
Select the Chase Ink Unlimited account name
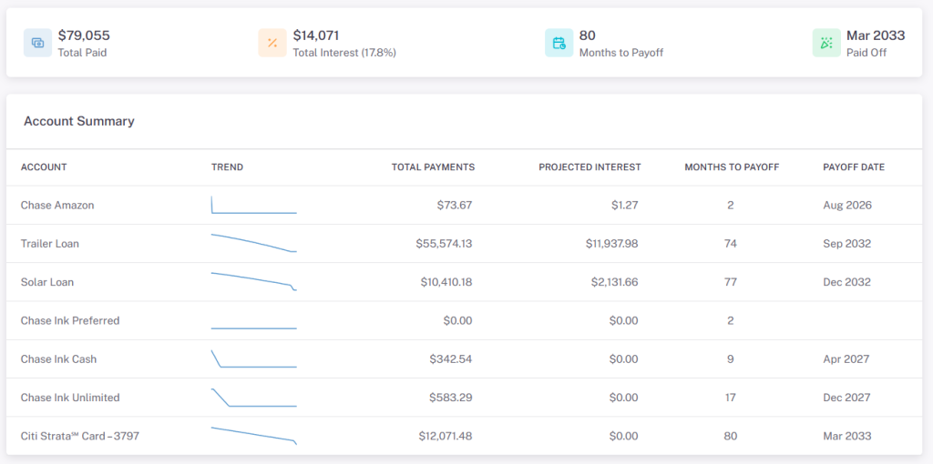point(70,398)
